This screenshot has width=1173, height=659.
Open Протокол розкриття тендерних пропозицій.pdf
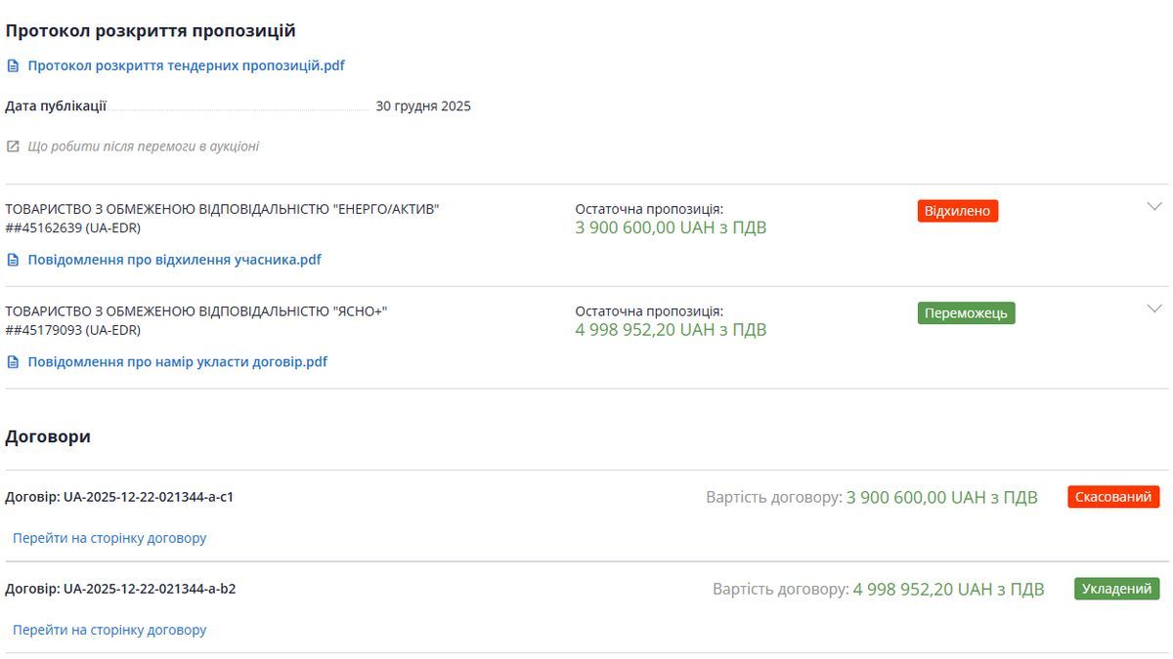point(186,66)
